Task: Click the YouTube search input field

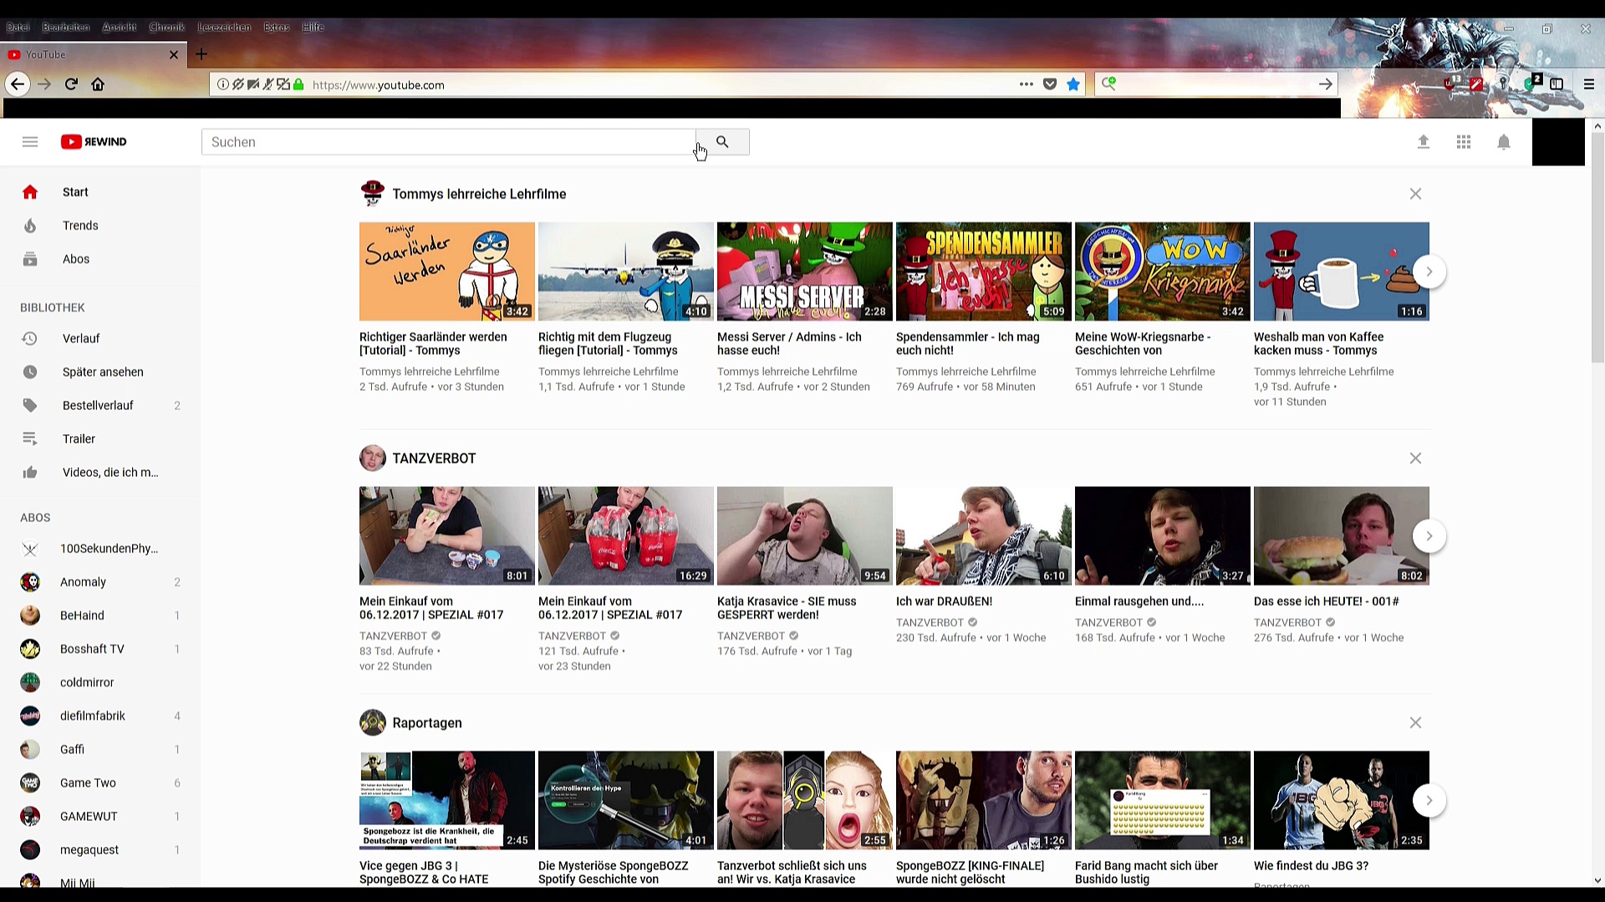Action: [x=448, y=142]
